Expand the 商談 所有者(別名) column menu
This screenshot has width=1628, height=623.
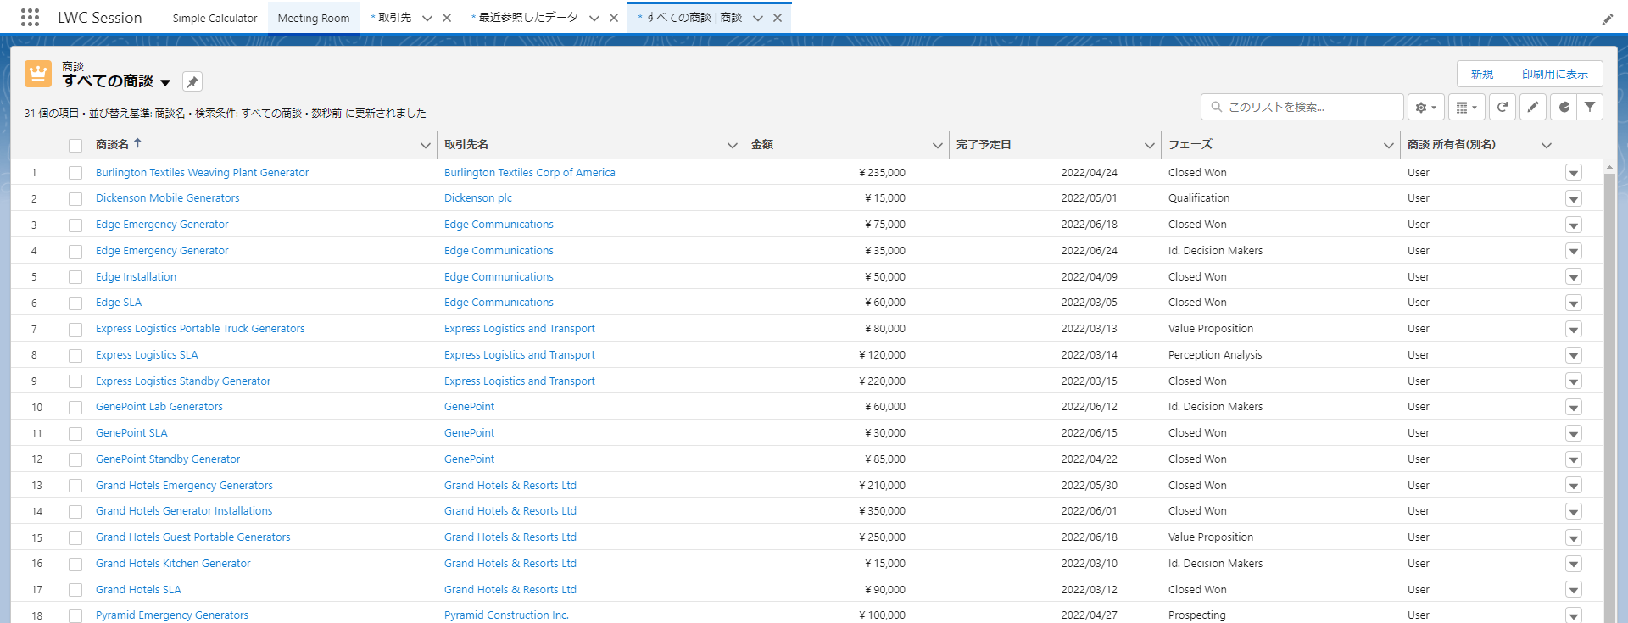(1547, 146)
